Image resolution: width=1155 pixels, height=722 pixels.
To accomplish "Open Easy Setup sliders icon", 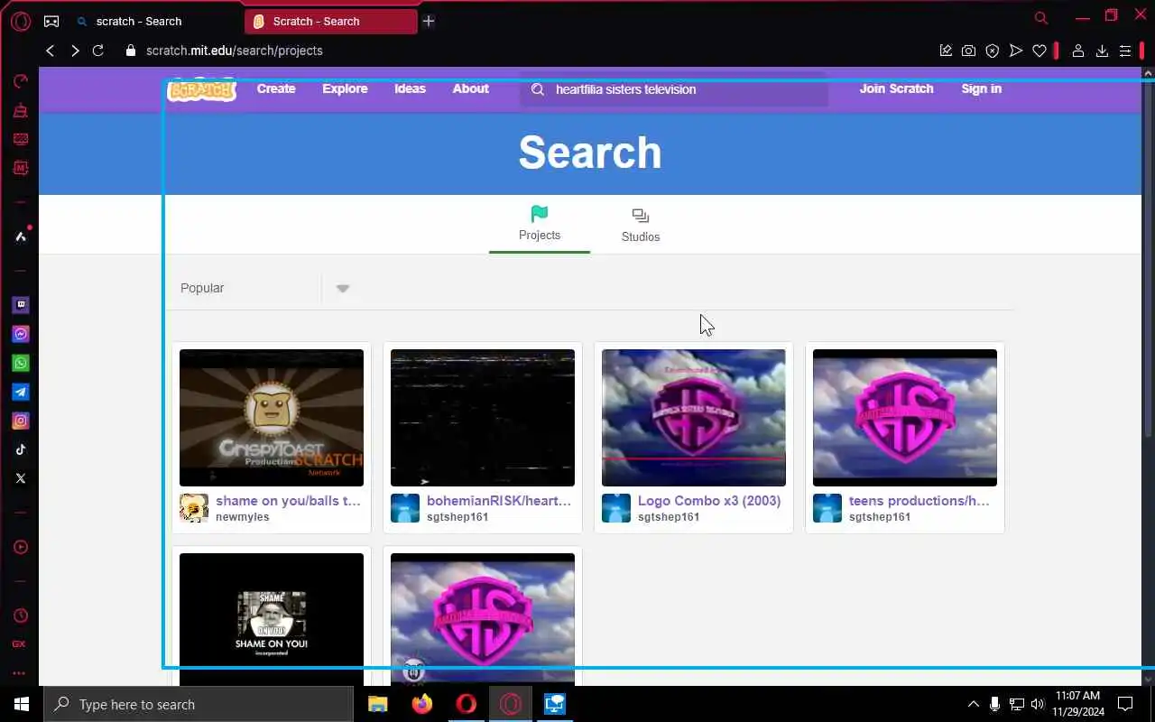I will click(x=1125, y=51).
